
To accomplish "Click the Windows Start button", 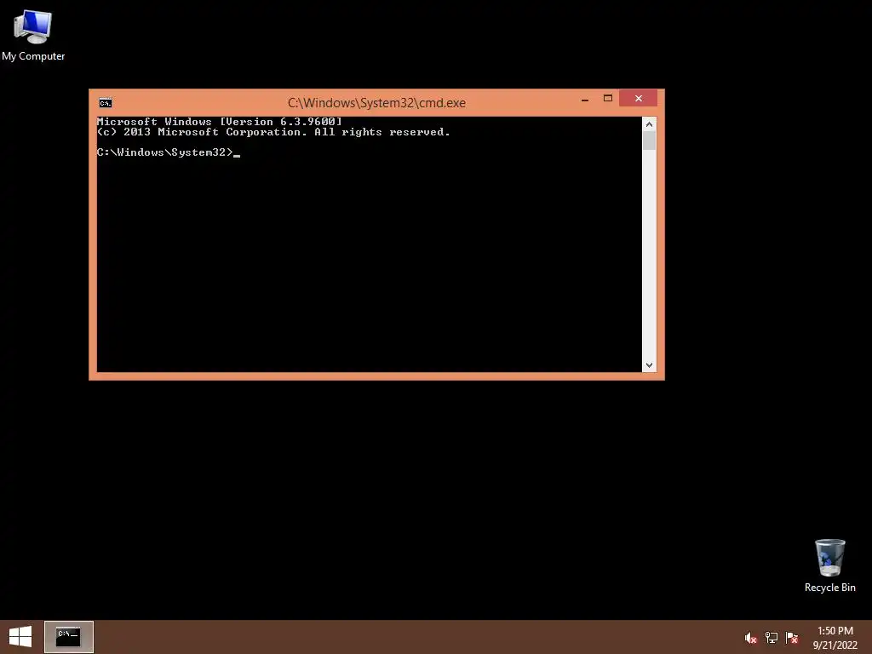I will [20, 637].
